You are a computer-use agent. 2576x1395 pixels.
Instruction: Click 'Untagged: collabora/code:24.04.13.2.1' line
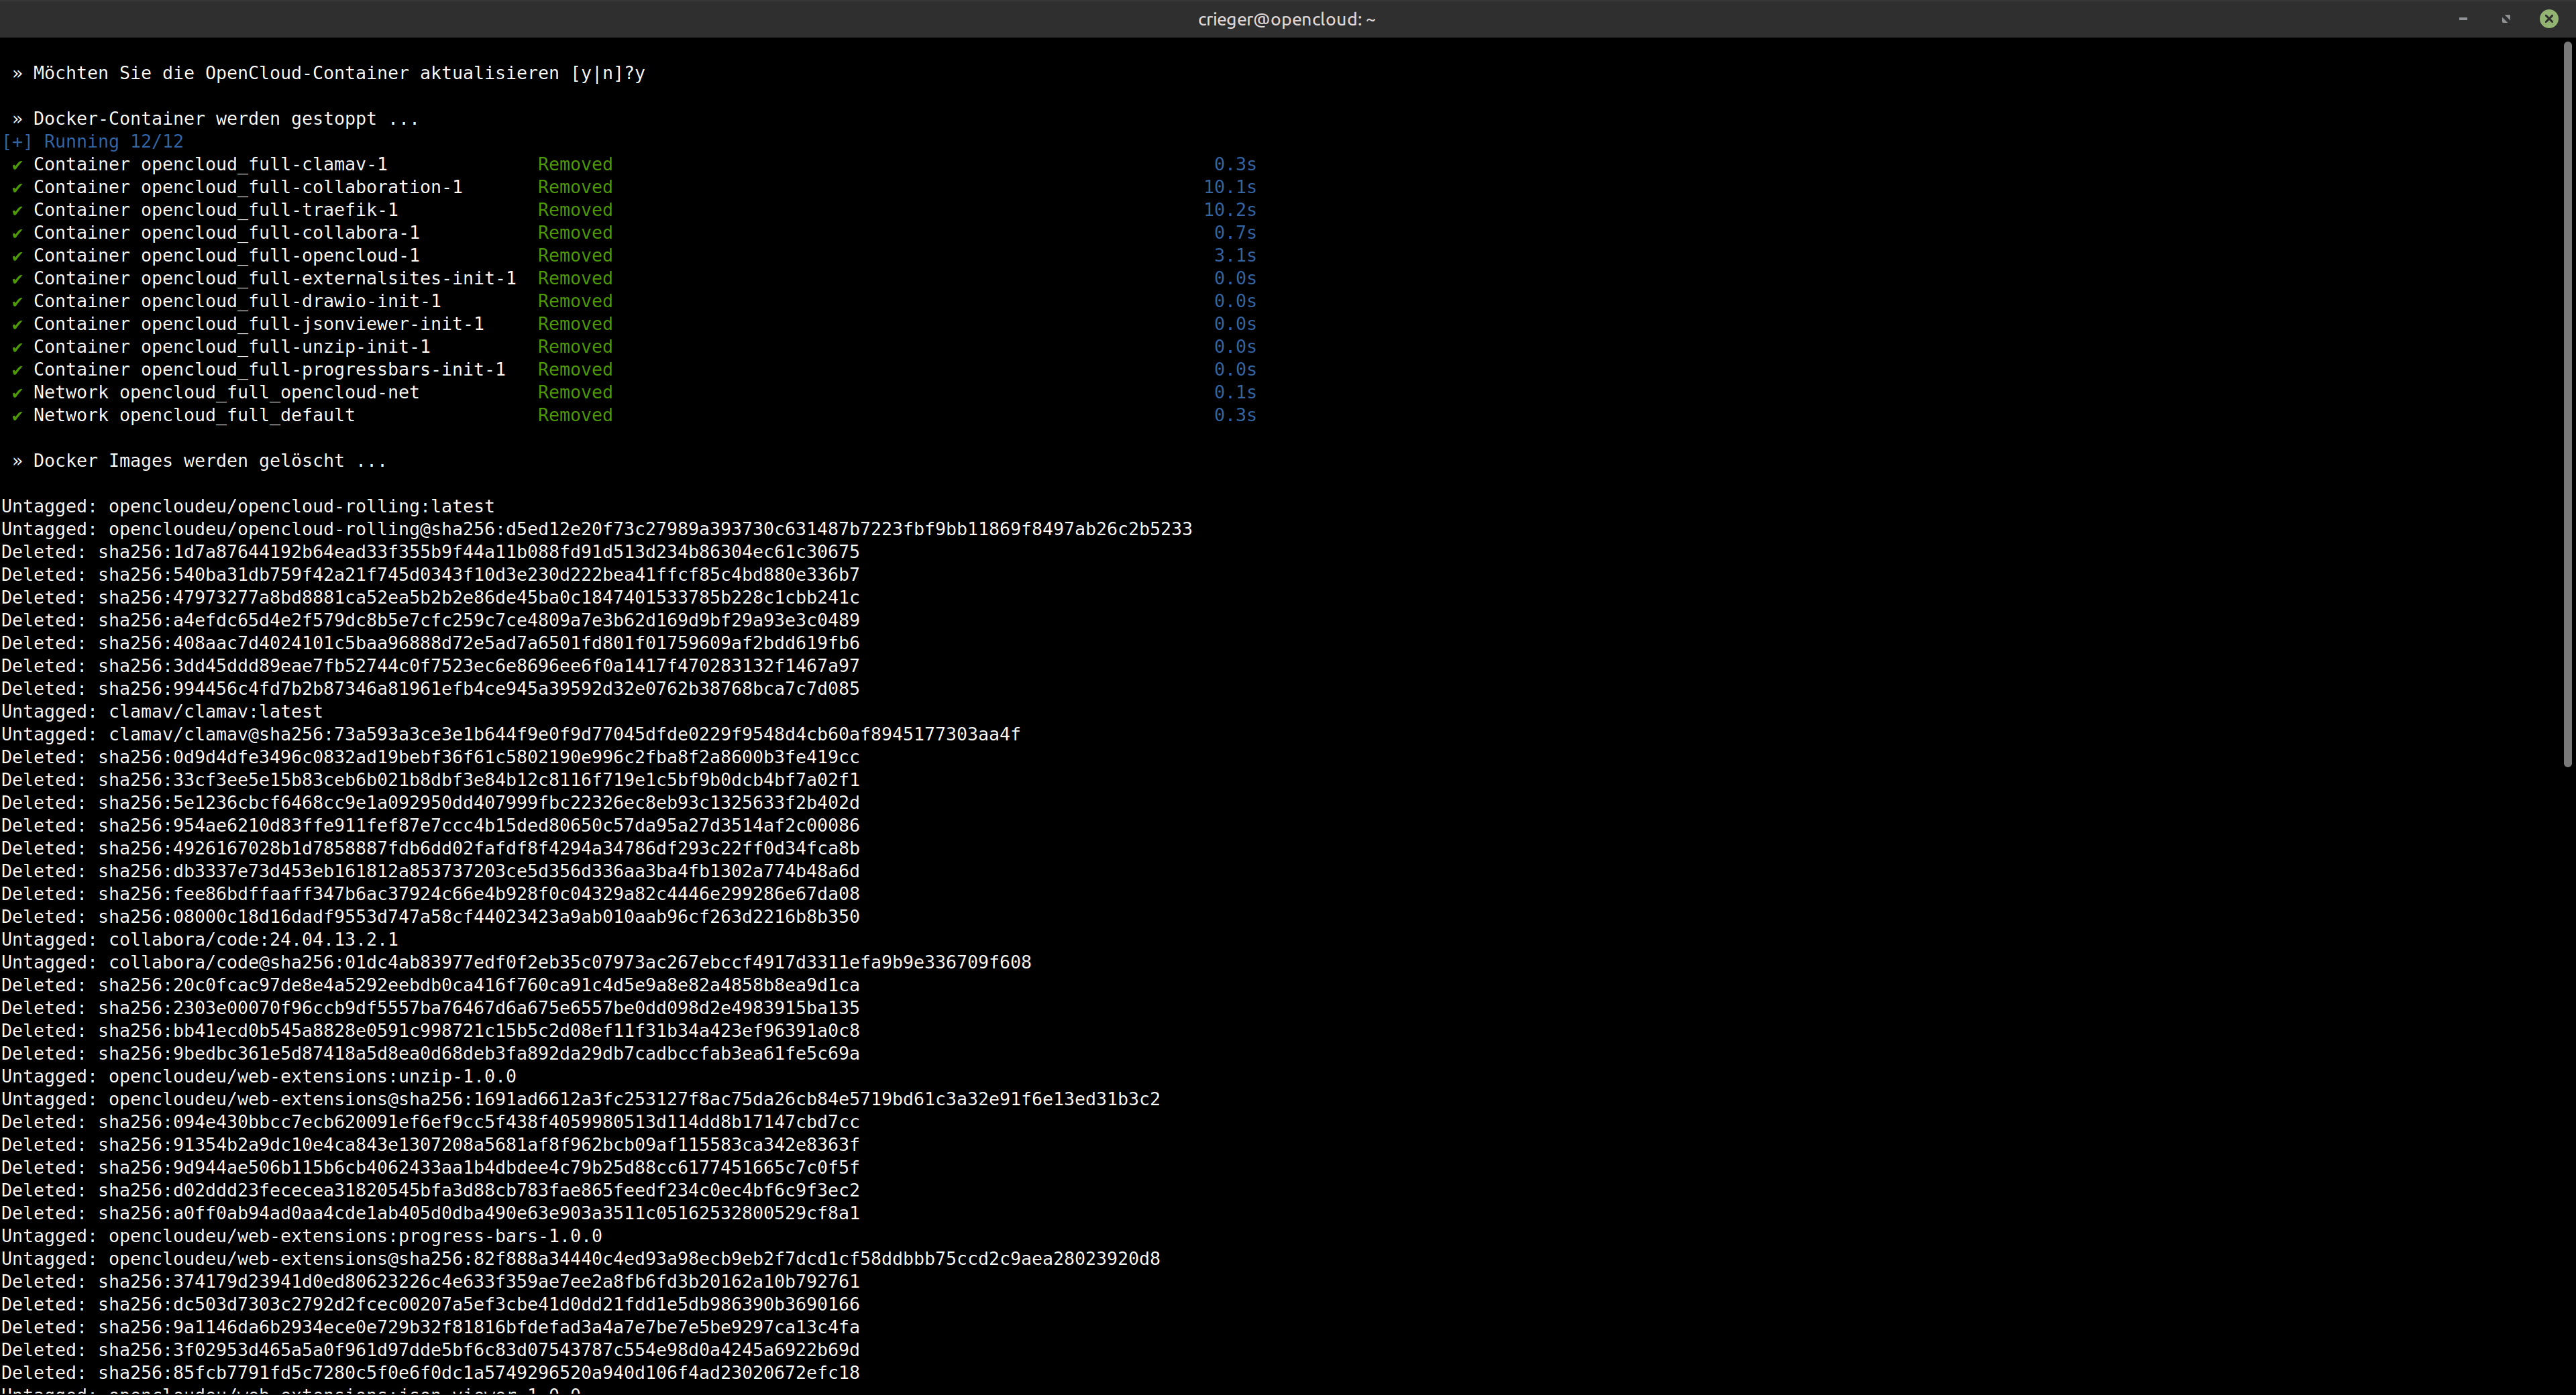click(x=200, y=940)
